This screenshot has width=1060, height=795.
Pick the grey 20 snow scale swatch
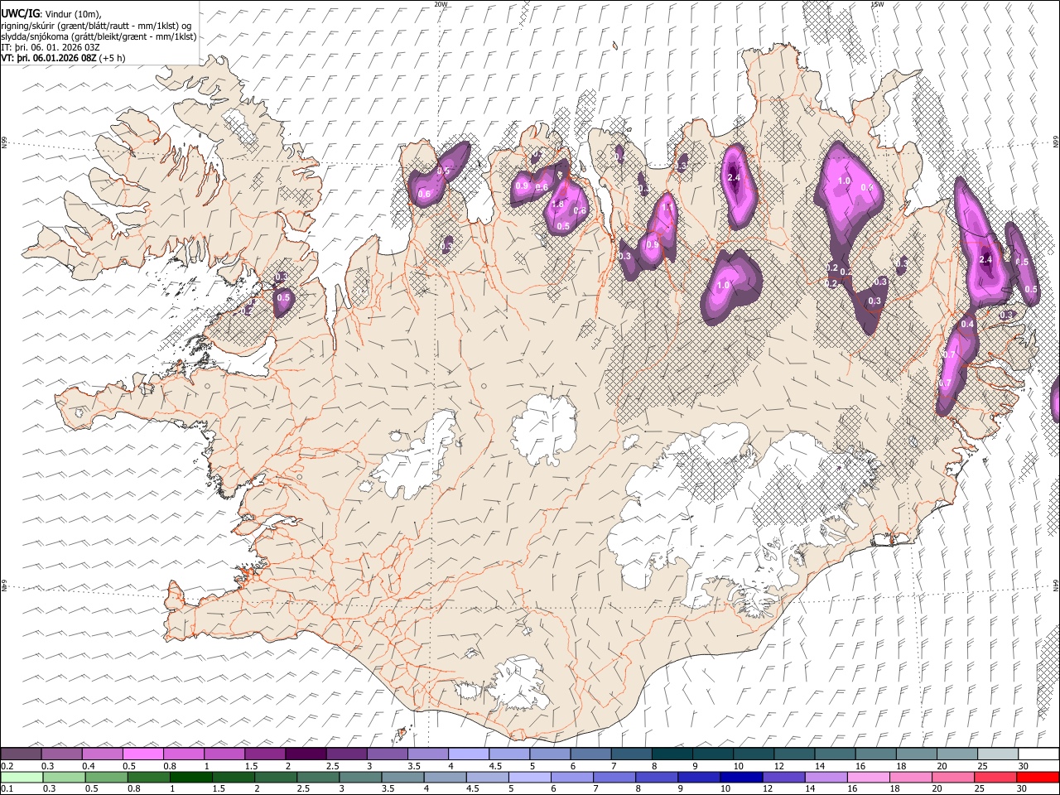point(956,754)
